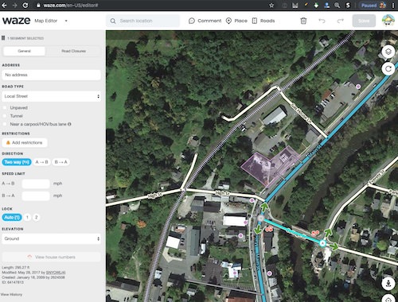Open the map layers panel icon
This screenshot has height=302, width=398.
click(x=388, y=52)
